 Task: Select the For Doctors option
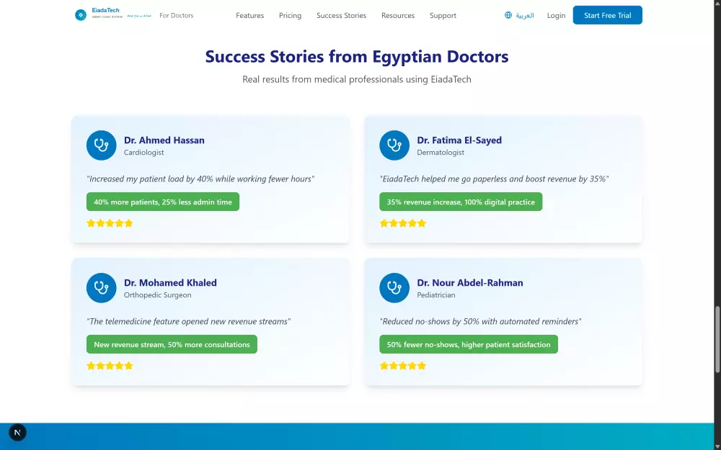tap(176, 15)
